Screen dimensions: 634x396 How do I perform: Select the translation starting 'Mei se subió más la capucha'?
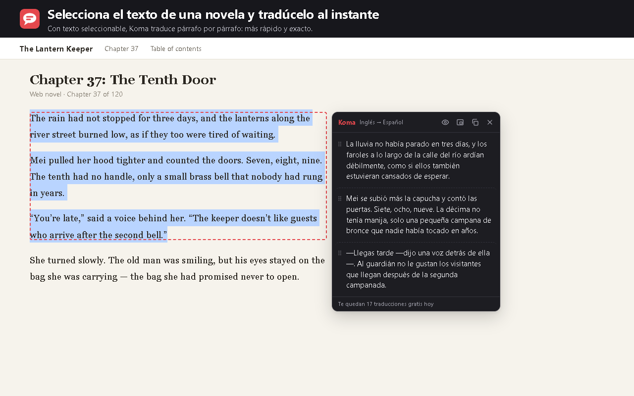[x=419, y=214]
